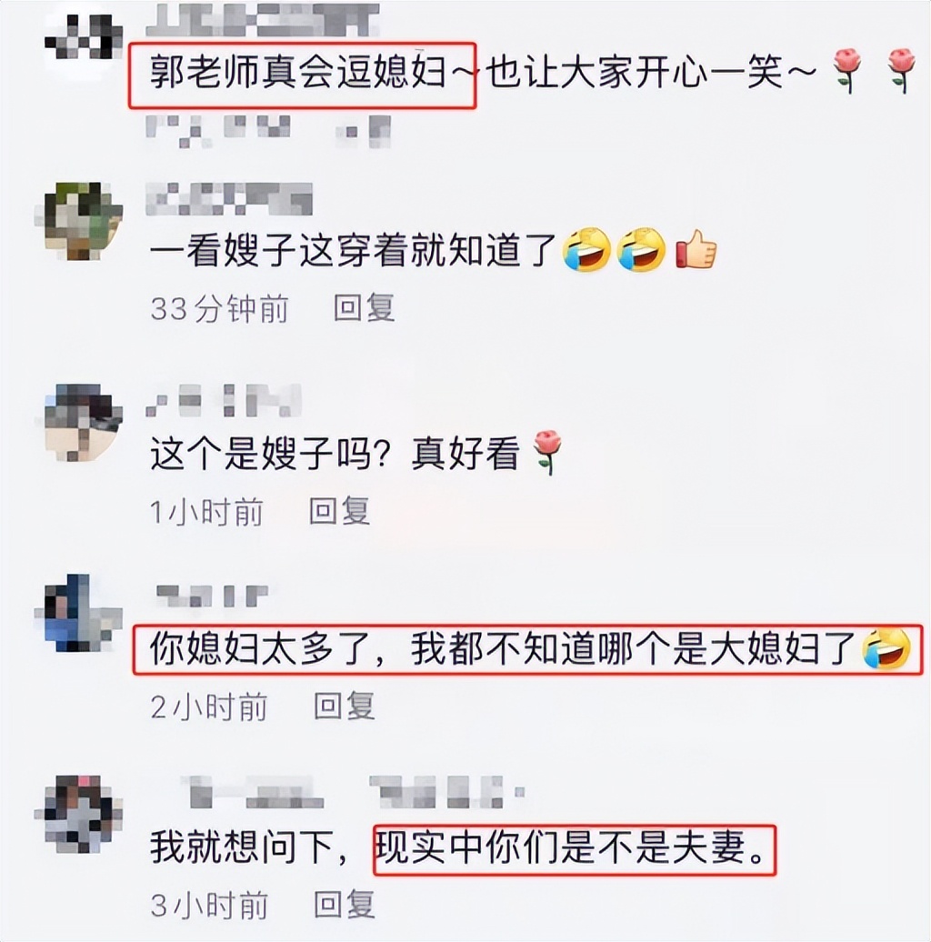Reply to the 33分钟前 comment
Screen dimensions: 931x942
[364, 308]
